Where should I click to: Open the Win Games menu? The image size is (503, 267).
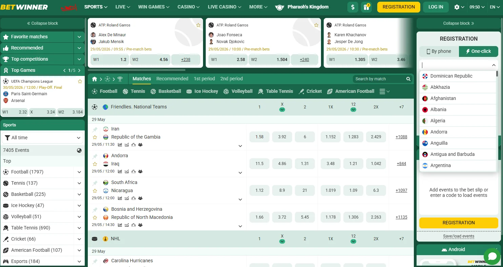[x=154, y=7]
